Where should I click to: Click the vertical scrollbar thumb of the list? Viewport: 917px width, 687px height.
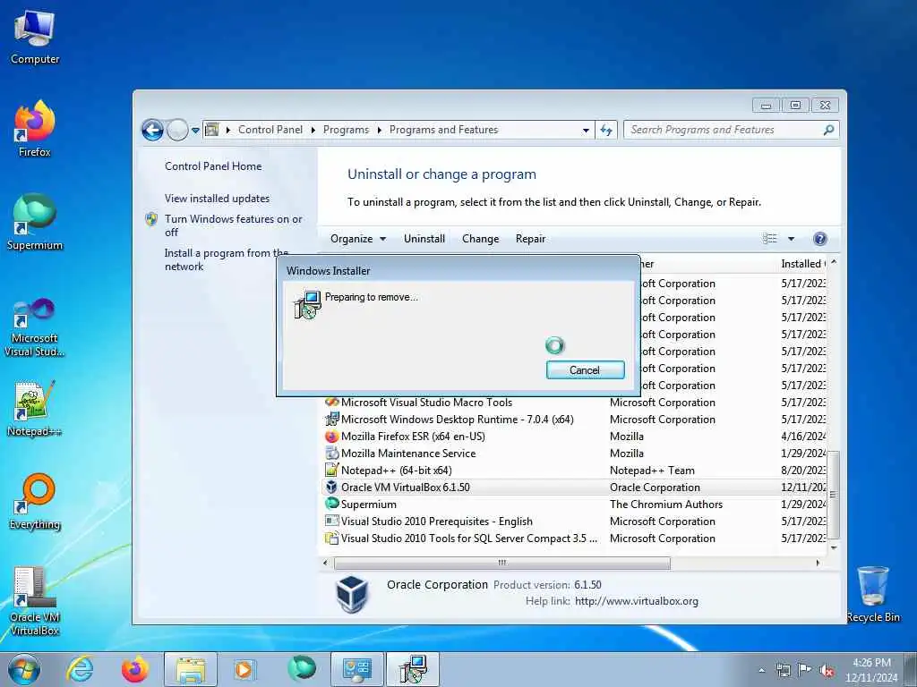coord(834,495)
